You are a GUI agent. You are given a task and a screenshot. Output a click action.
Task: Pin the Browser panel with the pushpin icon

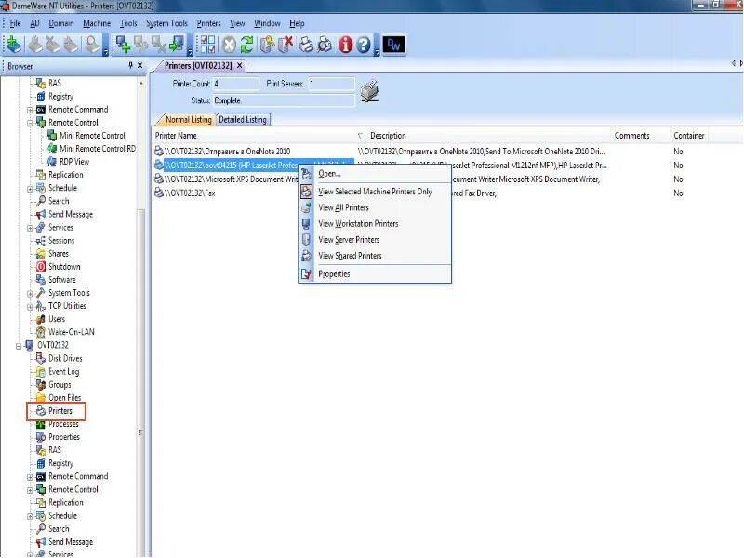coord(130,65)
